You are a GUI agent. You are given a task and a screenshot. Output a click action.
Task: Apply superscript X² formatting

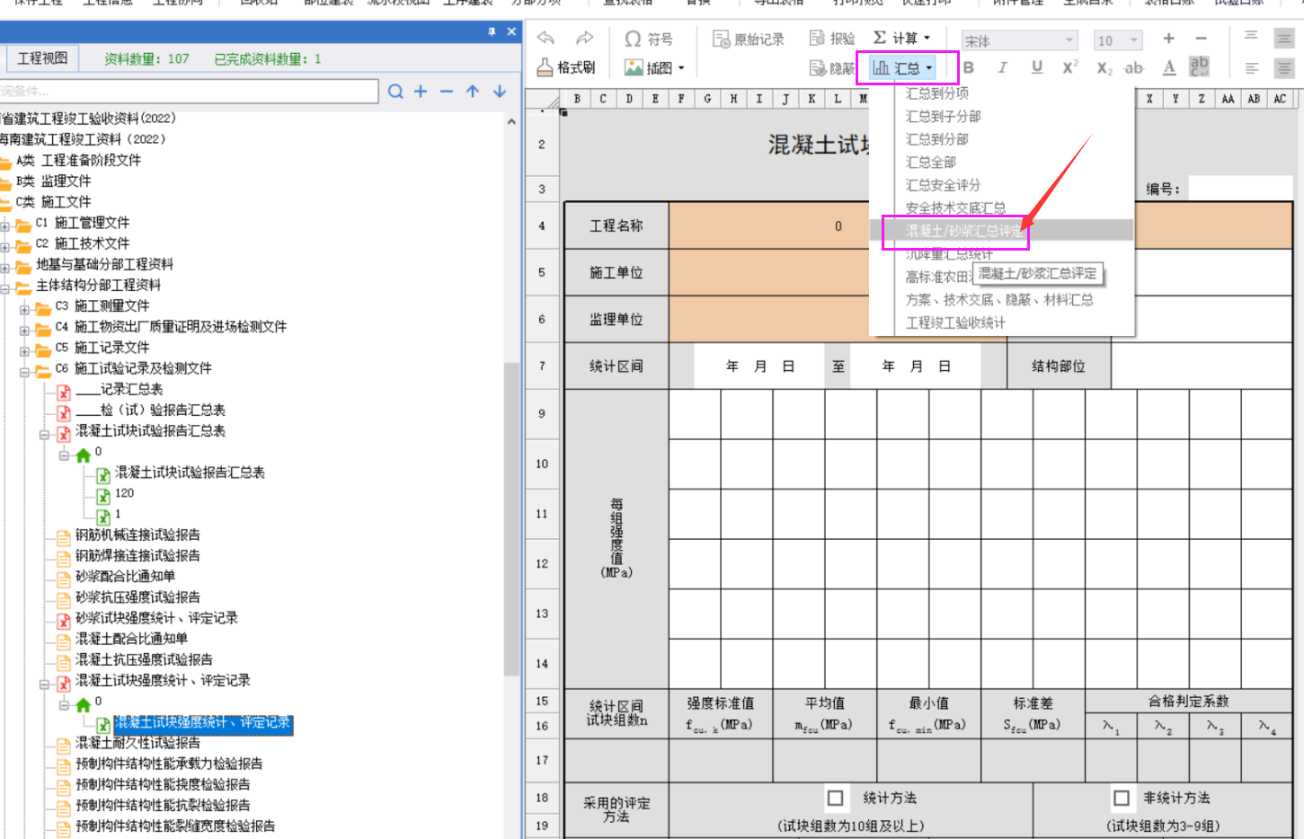[1070, 67]
